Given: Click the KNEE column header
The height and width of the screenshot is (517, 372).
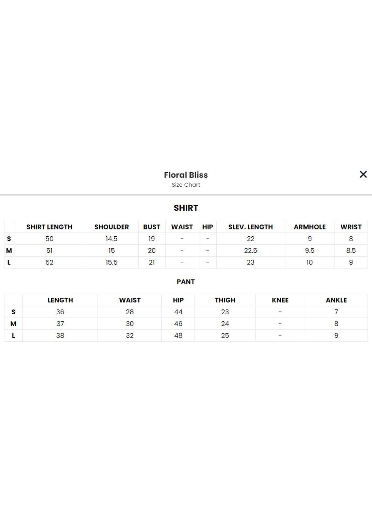Looking at the screenshot, I should pos(280,300).
